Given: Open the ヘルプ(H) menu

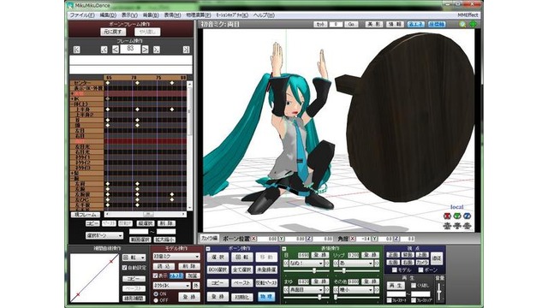Looking at the screenshot, I should pyautogui.click(x=264, y=15).
